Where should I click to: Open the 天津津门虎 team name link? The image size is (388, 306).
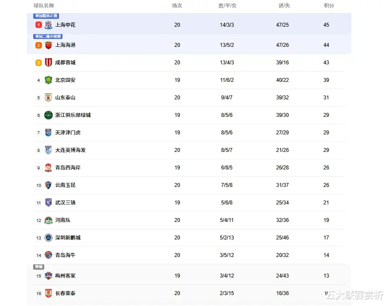[x=68, y=133]
